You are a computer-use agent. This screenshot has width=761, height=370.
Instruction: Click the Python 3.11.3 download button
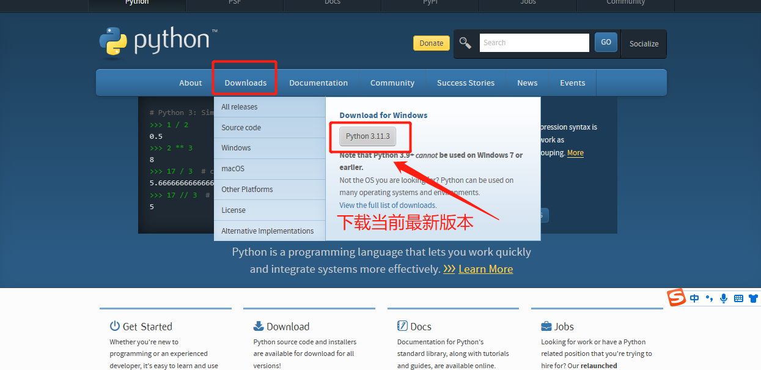pyautogui.click(x=367, y=136)
